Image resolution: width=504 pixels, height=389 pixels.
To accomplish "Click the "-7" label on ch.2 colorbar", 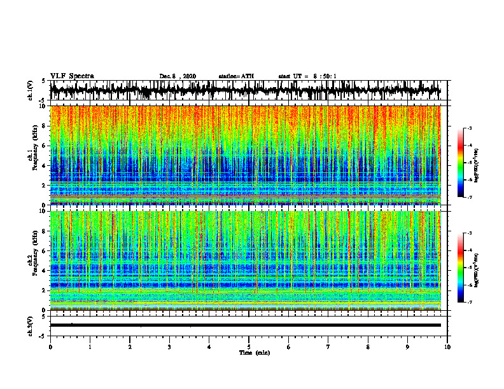I will 469,302.
